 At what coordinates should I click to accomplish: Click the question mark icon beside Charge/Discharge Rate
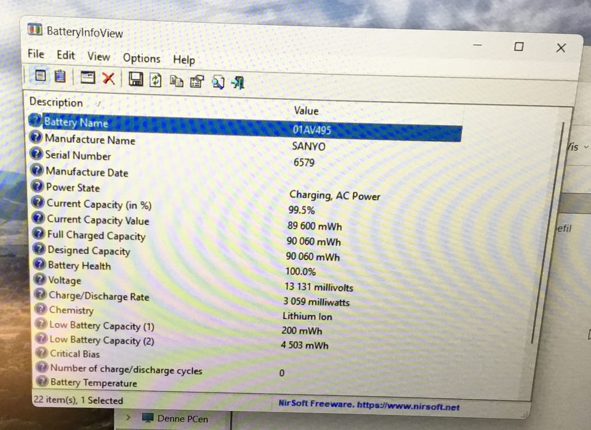[x=40, y=294]
